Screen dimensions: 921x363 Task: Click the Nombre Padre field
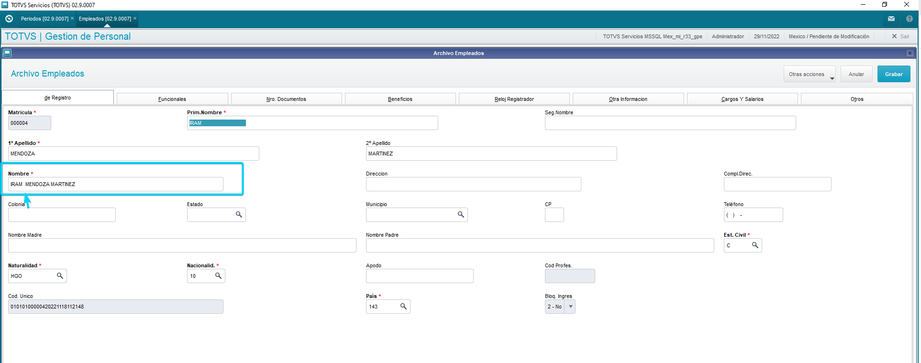[x=540, y=245]
